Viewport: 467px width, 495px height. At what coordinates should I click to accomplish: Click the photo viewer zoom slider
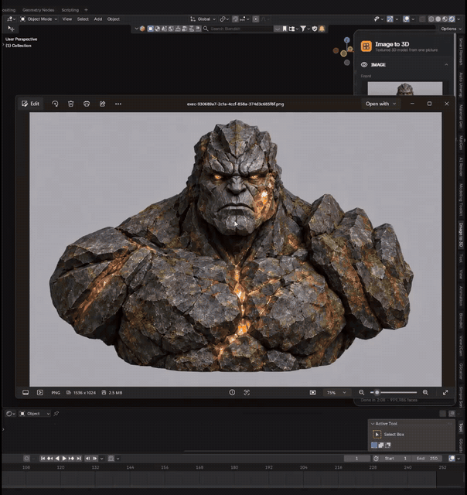(x=394, y=392)
